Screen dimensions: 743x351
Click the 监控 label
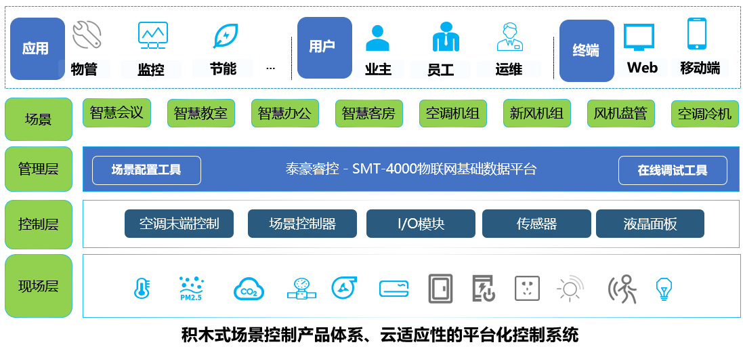(151, 70)
